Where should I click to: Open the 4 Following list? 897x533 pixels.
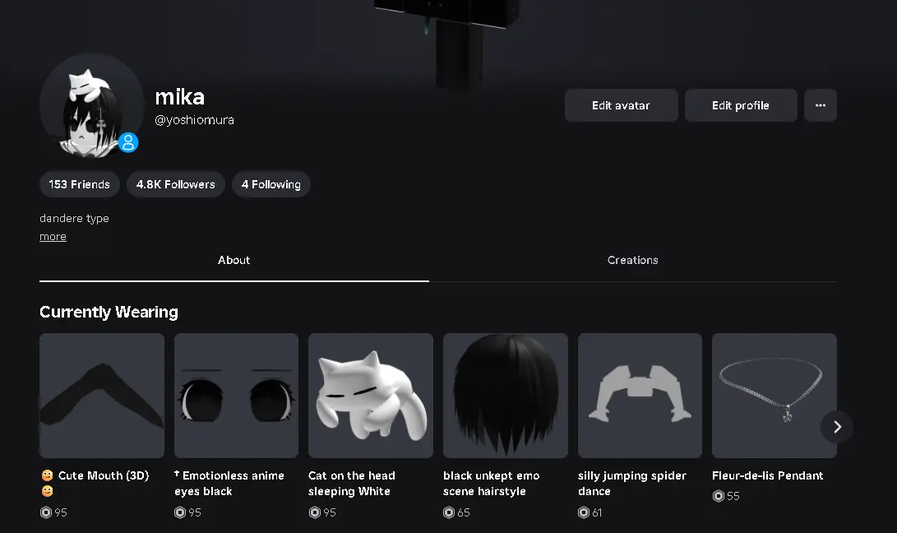[x=271, y=184]
